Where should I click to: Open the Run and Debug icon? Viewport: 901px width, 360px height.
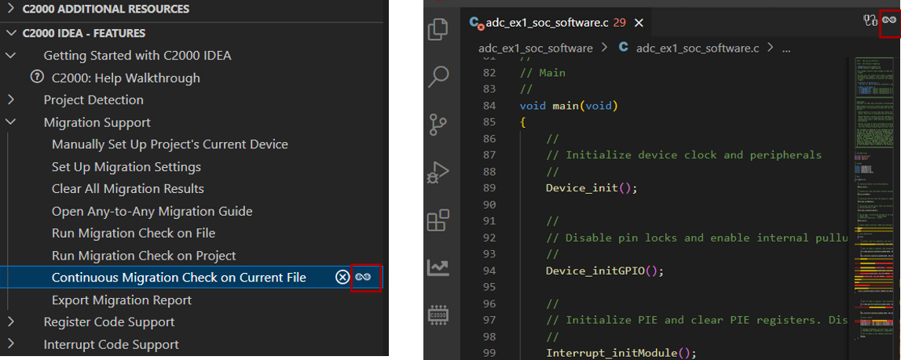438,172
